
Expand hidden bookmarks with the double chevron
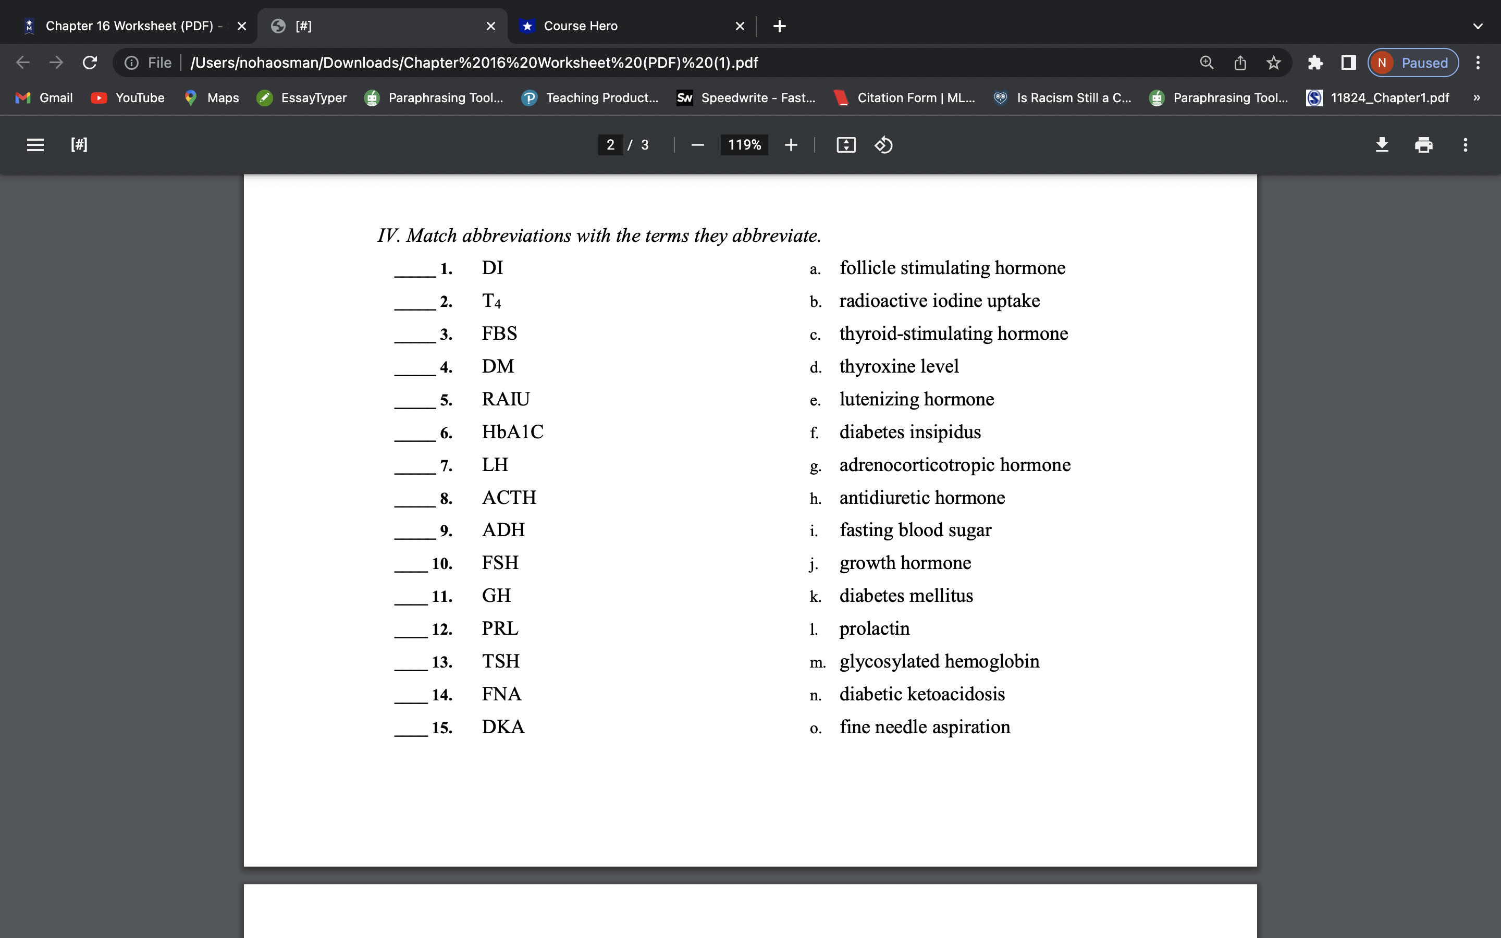pyautogui.click(x=1476, y=97)
